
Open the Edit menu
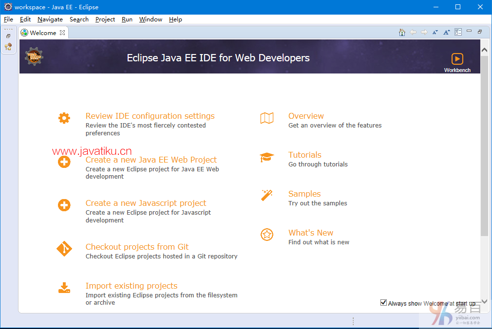[25, 19]
